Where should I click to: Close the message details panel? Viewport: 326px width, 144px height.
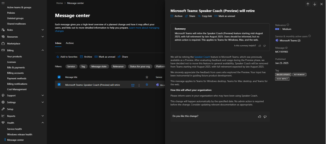click(x=322, y=4)
